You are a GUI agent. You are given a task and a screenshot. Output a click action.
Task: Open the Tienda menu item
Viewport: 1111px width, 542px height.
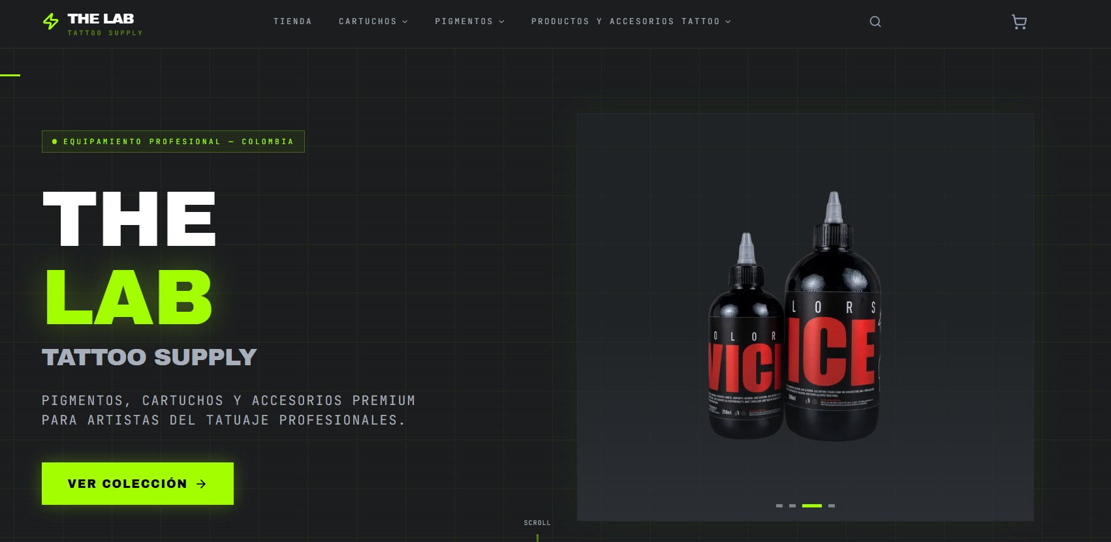(x=292, y=22)
